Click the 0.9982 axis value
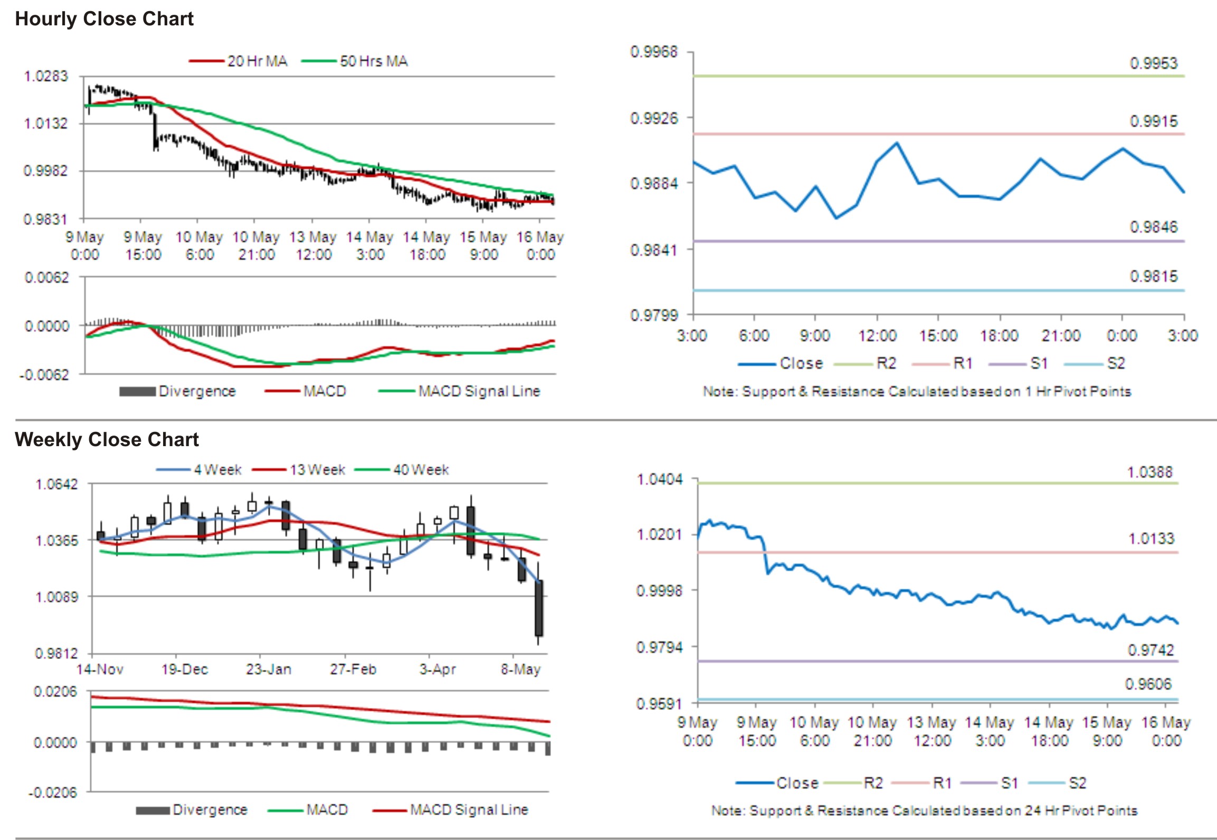 click(x=46, y=171)
